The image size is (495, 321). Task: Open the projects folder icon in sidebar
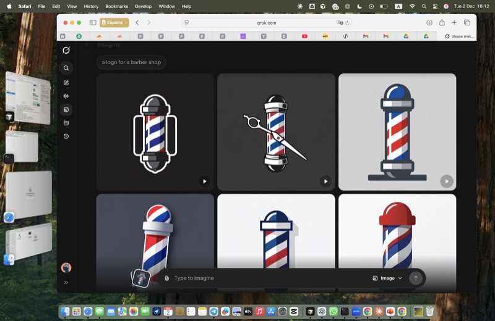(66, 123)
